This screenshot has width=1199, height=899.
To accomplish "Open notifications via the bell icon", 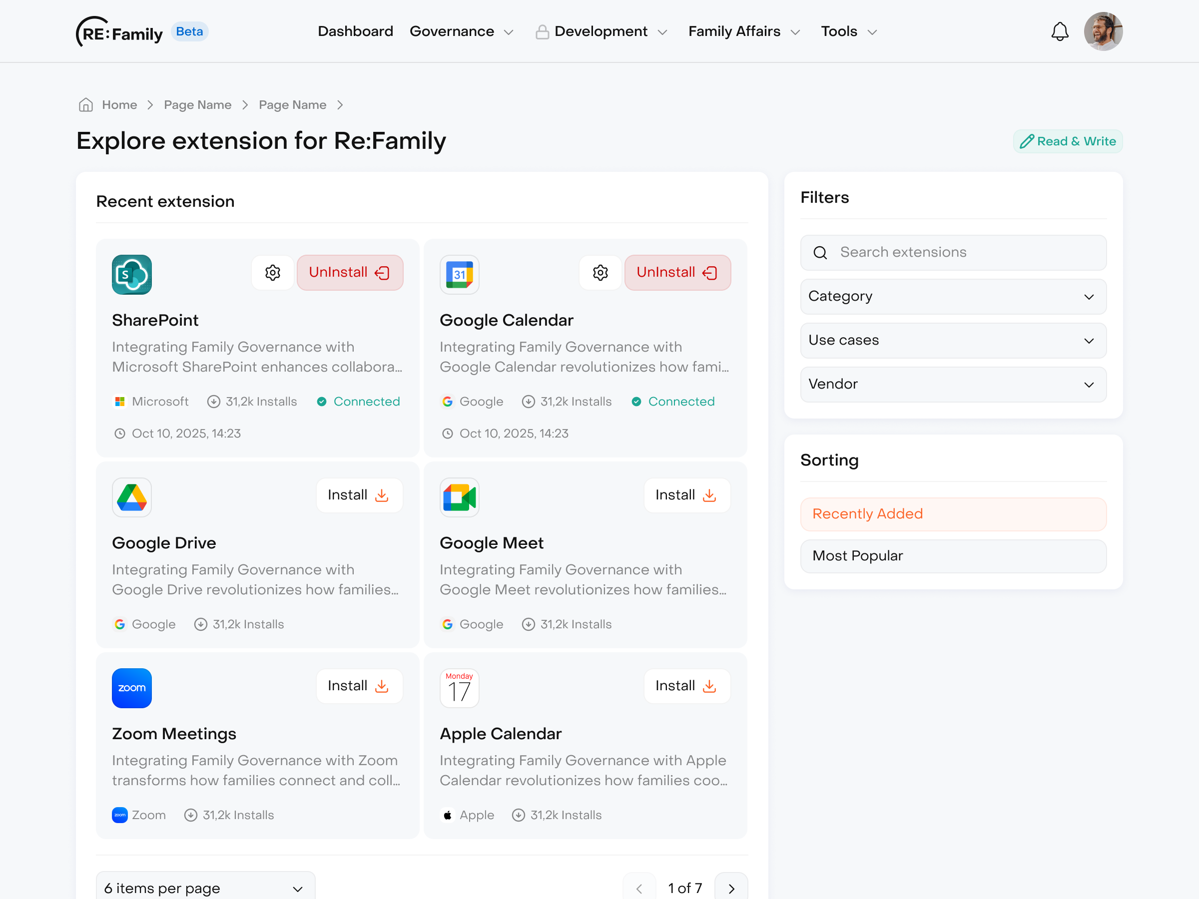I will (1060, 31).
